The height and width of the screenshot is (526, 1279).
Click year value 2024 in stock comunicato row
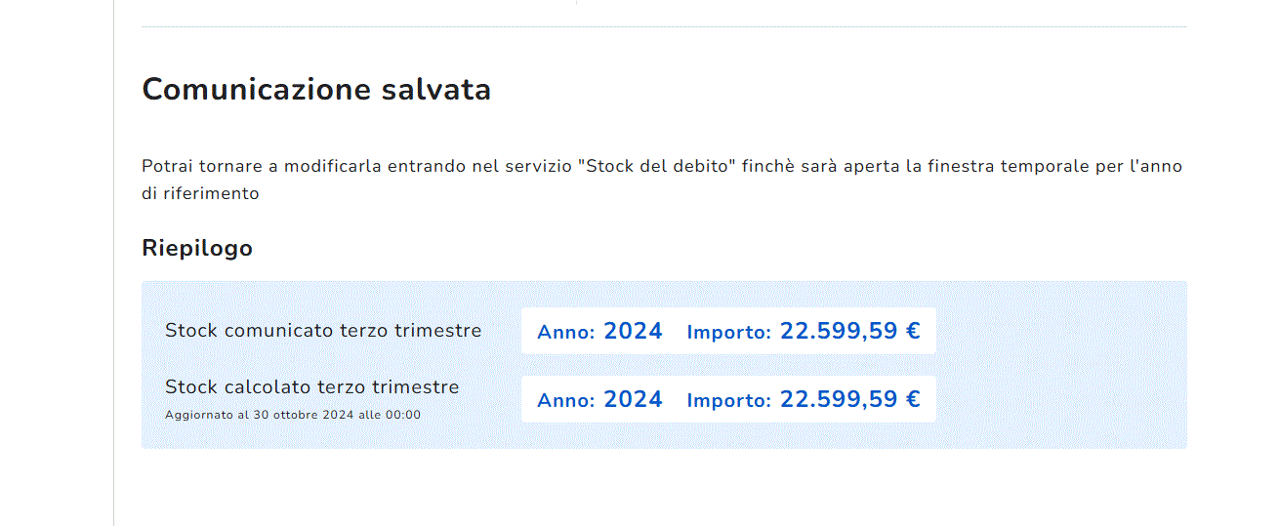pyautogui.click(x=633, y=332)
